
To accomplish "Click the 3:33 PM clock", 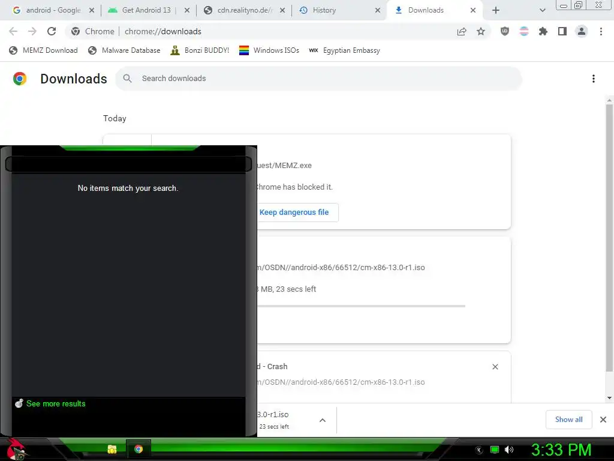I will pos(561,450).
